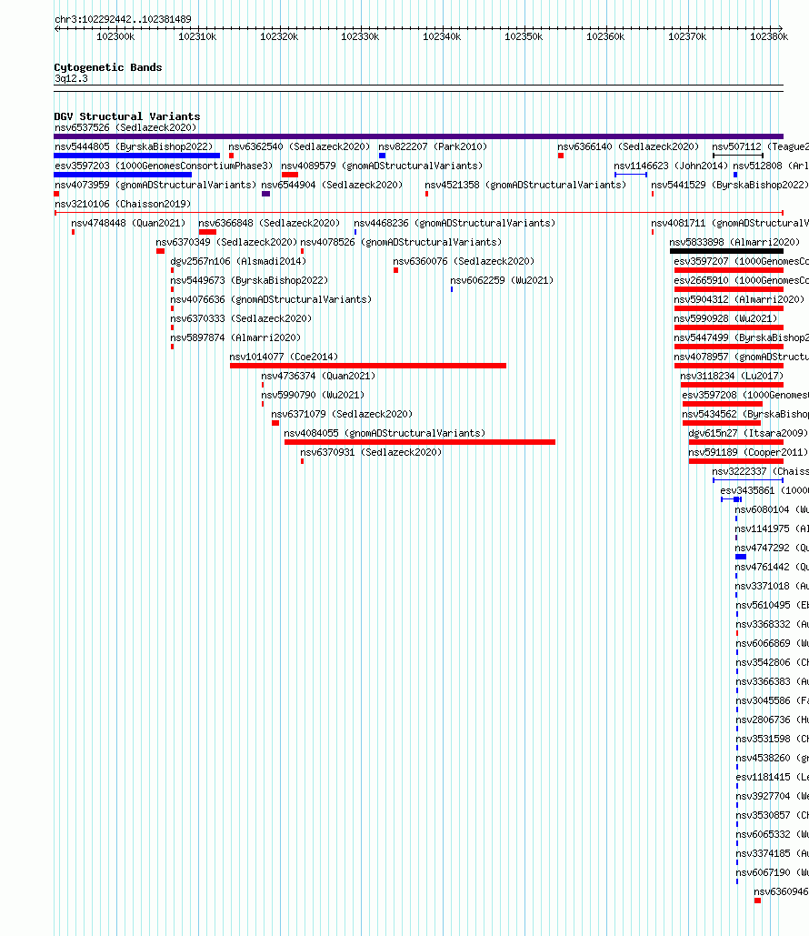Viewport: 809px width, 936px height.
Task: Open variant dgv2567n106 (Alsmadi2014)
Action: (x=238, y=261)
